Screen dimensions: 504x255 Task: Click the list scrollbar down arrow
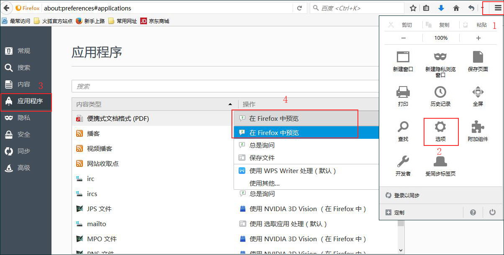pos(401,250)
